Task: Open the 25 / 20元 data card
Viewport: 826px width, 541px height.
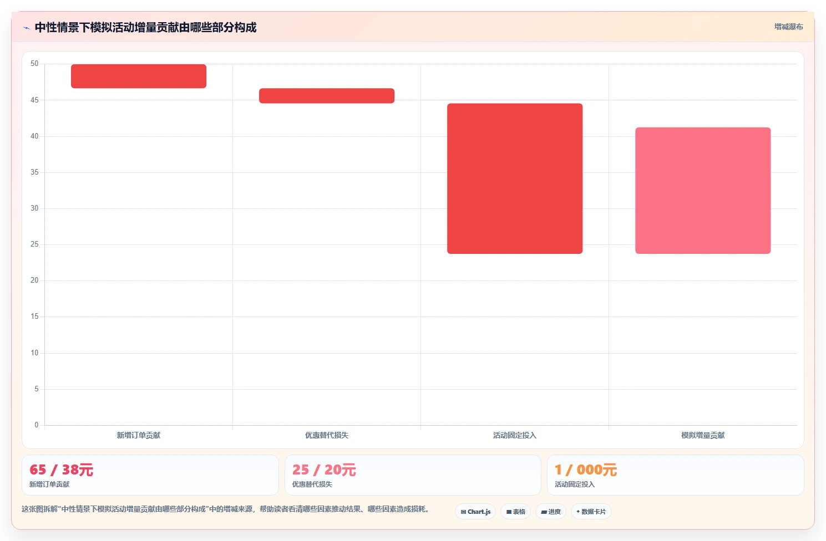Action: (x=413, y=475)
